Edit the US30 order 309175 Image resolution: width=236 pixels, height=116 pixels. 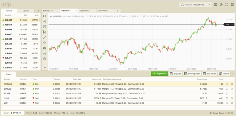(227, 98)
